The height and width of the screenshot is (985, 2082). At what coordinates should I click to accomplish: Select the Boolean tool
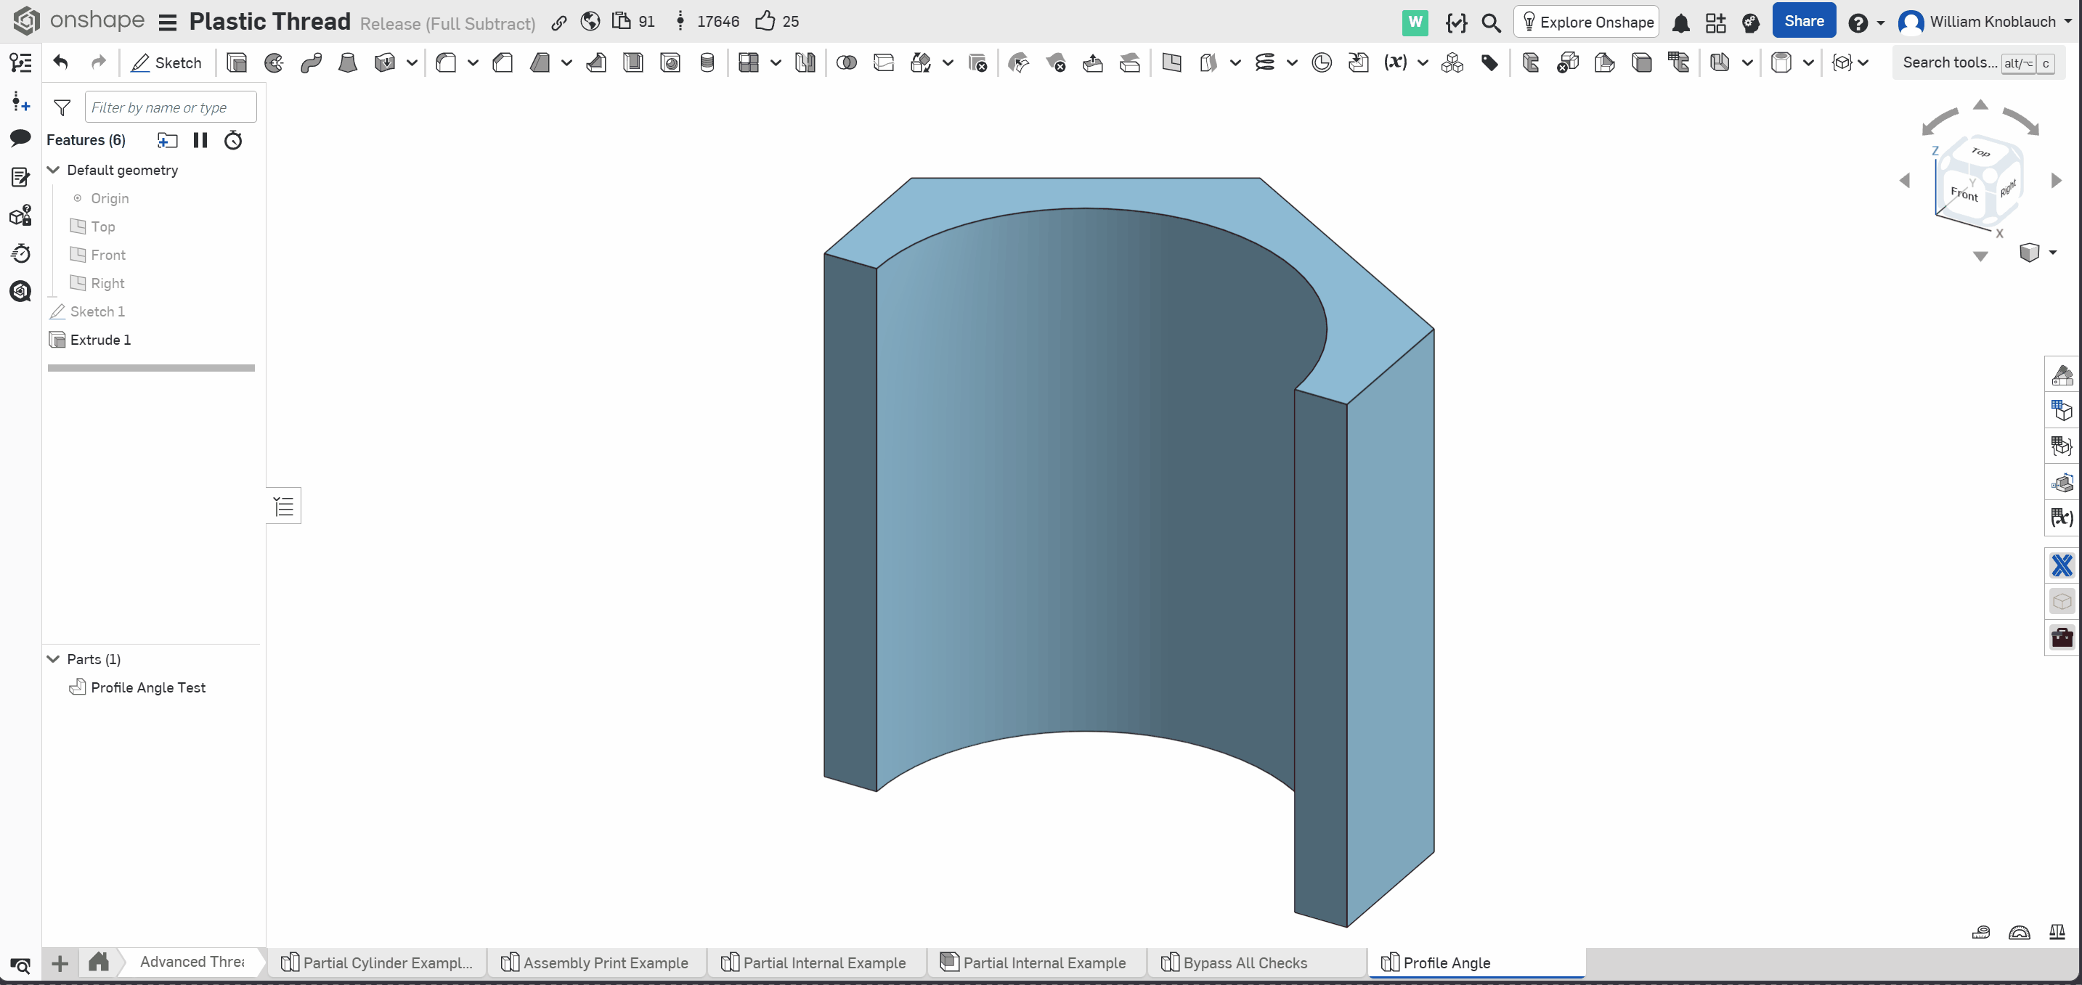846,63
